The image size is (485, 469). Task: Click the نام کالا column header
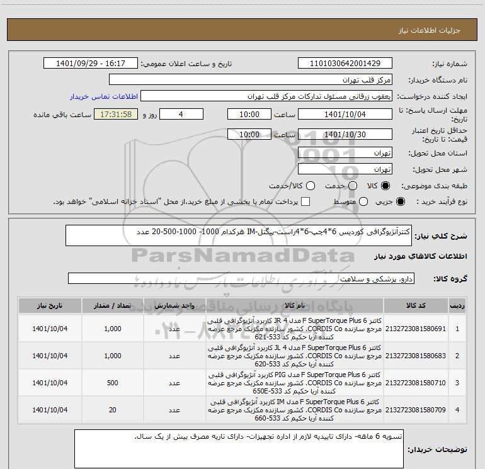295,305
